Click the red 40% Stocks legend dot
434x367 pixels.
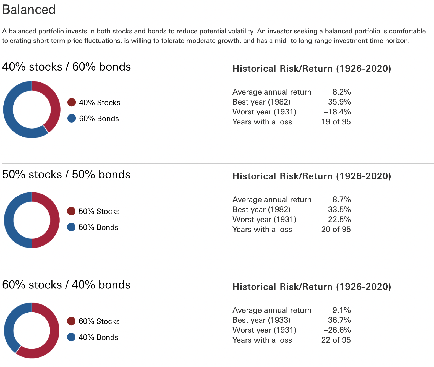[x=72, y=102]
